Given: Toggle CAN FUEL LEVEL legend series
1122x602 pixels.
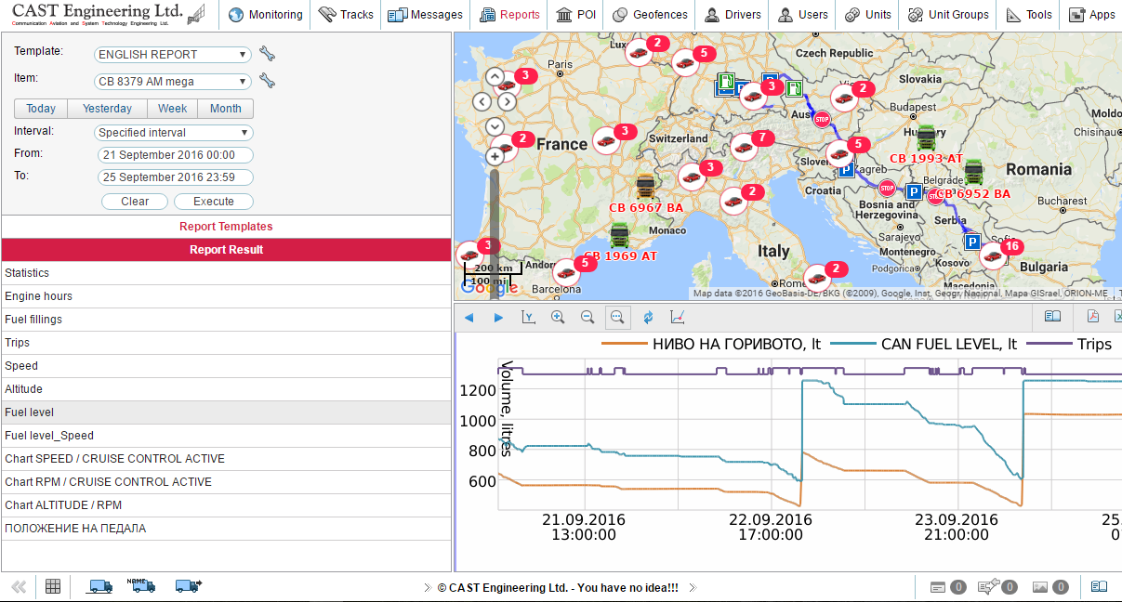Looking at the screenshot, I should (x=923, y=344).
